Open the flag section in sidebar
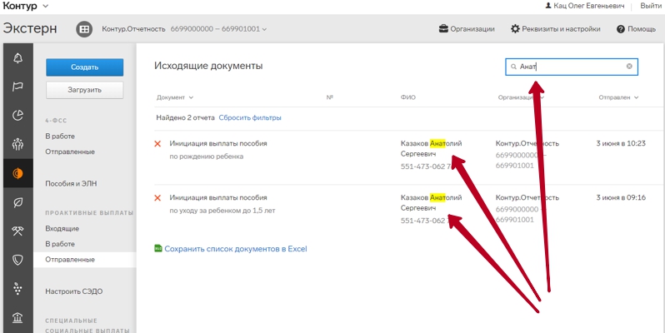 [17, 87]
